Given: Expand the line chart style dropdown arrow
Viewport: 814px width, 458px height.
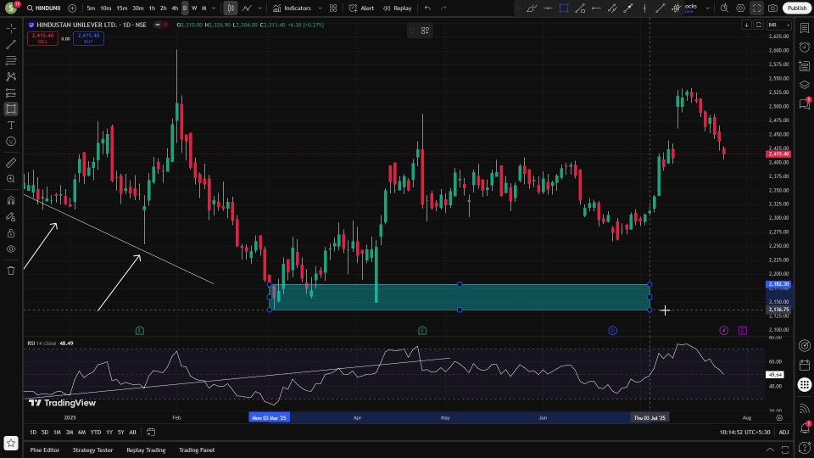Looking at the screenshot, I should [260, 8].
